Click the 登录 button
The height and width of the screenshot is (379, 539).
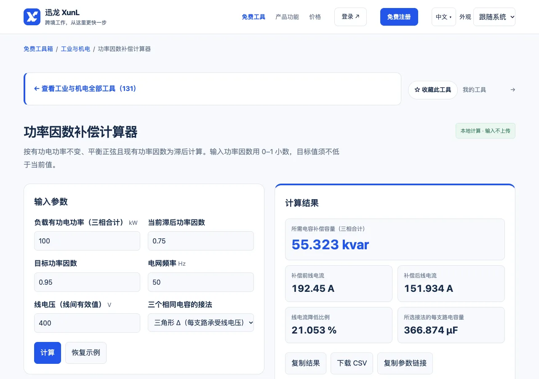[x=350, y=17]
